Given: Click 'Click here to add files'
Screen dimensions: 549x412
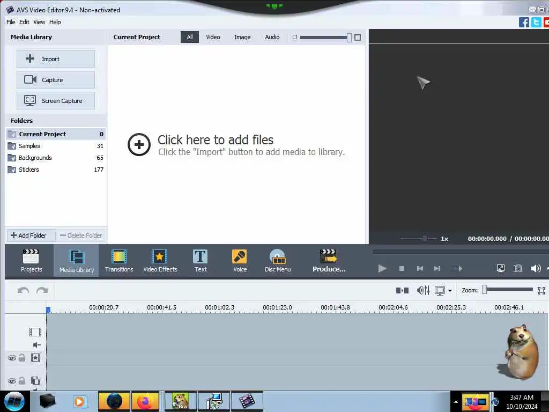Looking at the screenshot, I should [216, 140].
